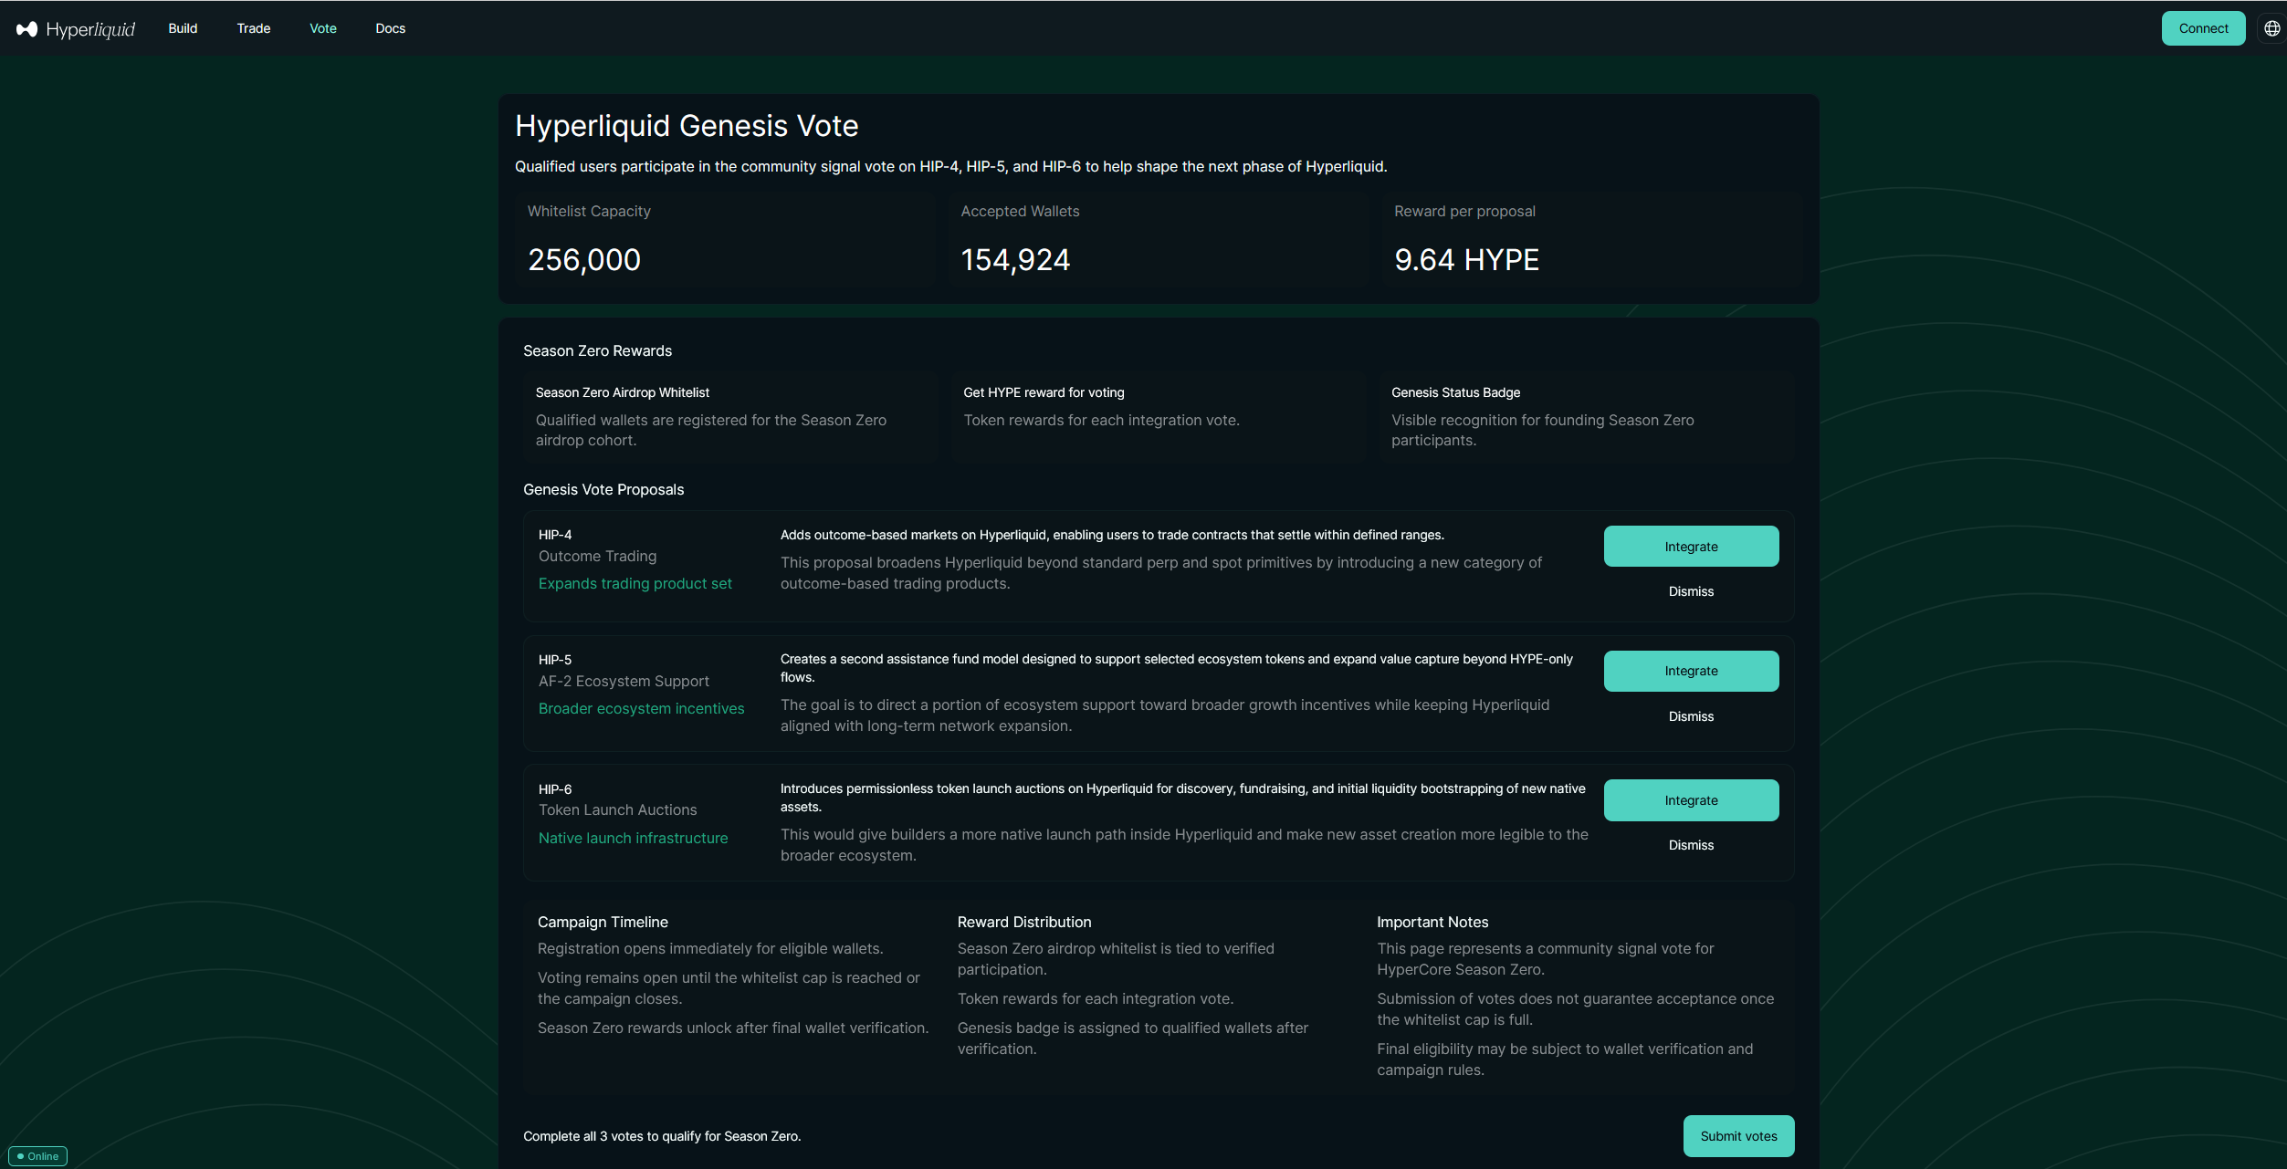Click the Submit votes button
Image resolution: width=2287 pixels, height=1169 pixels.
pos(1738,1136)
